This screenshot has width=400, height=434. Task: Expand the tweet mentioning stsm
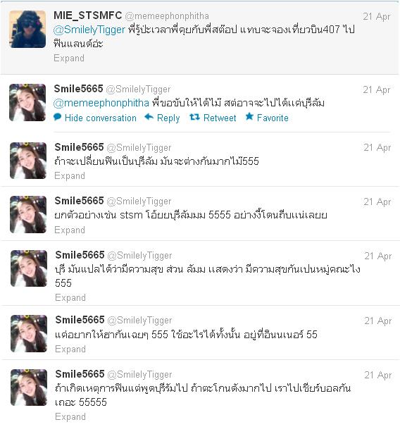click(70, 230)
